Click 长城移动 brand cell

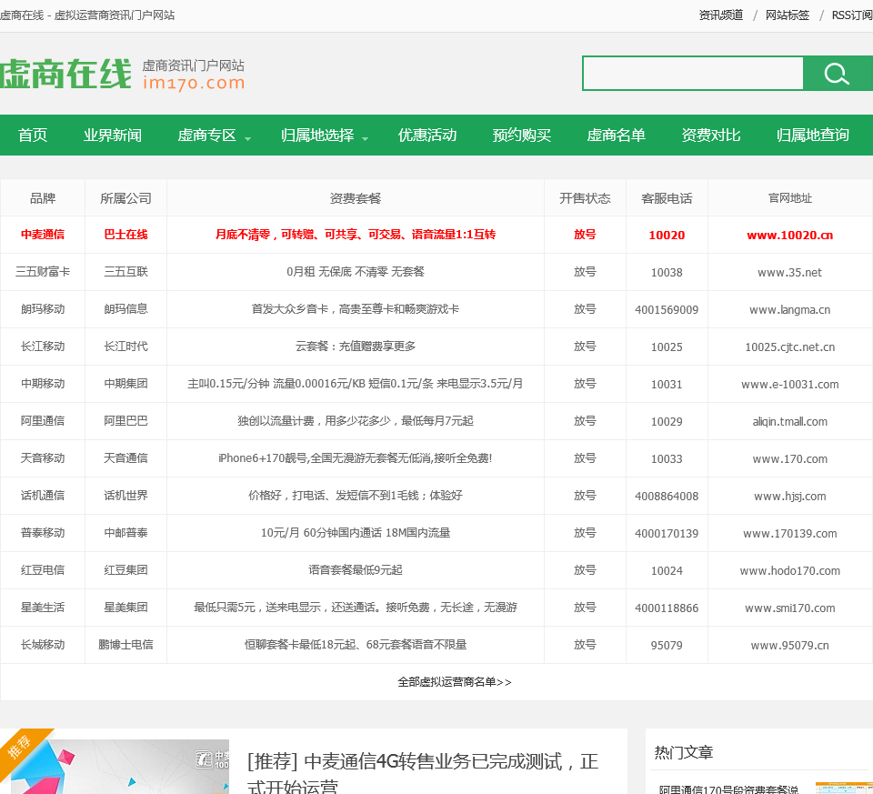(43, 645)
